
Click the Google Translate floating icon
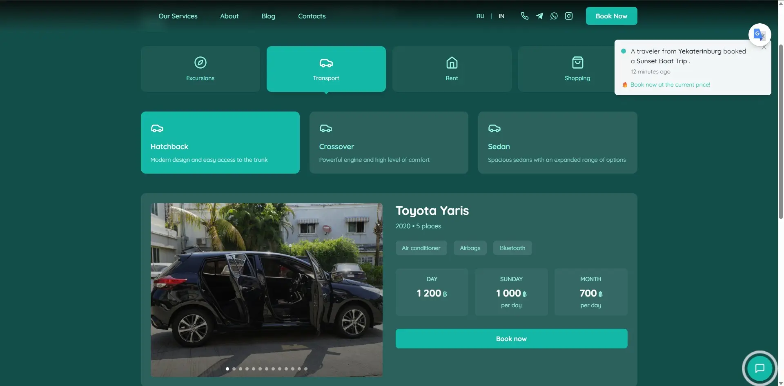point(759,34)
